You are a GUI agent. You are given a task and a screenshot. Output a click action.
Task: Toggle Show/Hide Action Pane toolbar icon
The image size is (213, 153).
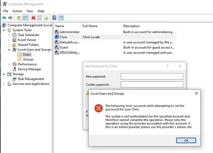(x=61, y=18)
